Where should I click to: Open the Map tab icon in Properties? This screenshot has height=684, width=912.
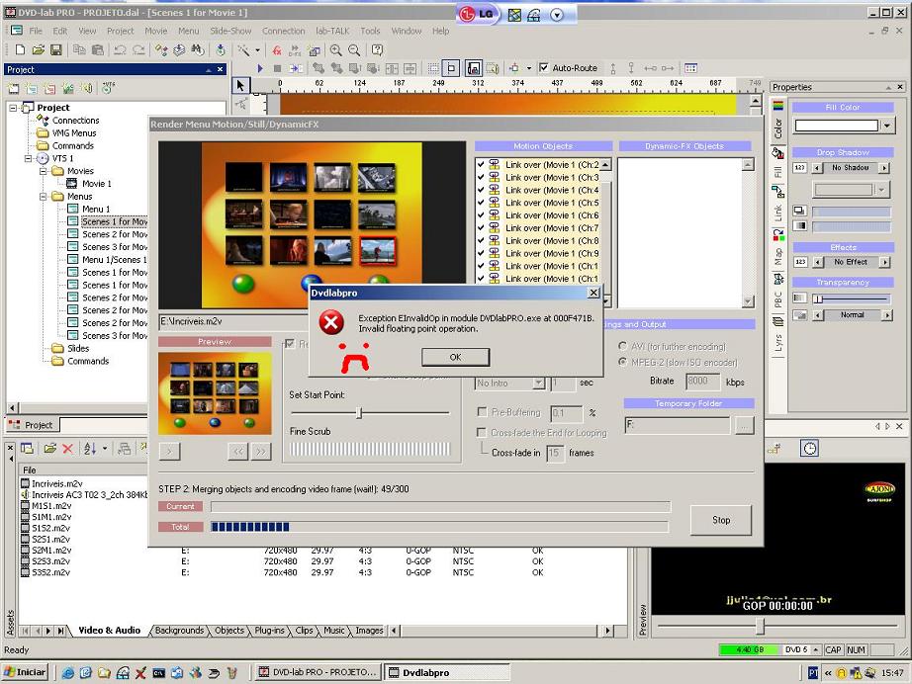click(x=777, y=235)
